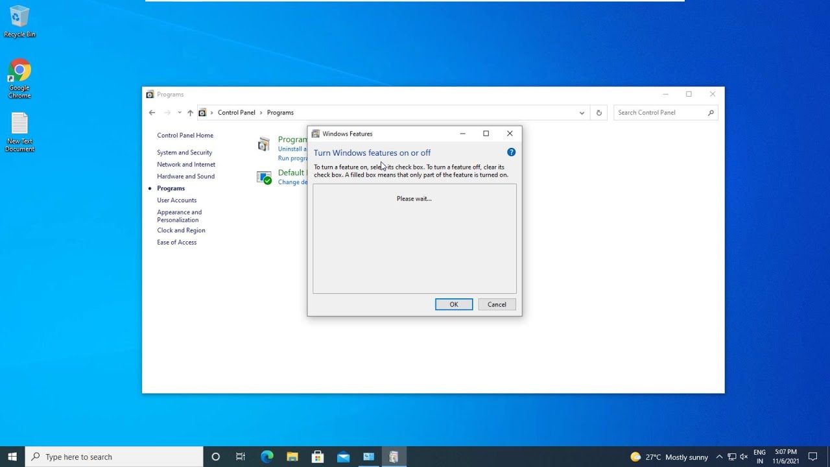Click OK in Windows Features dialog
The width and height of the screenshot is (830, 467).
click(454, 304)
